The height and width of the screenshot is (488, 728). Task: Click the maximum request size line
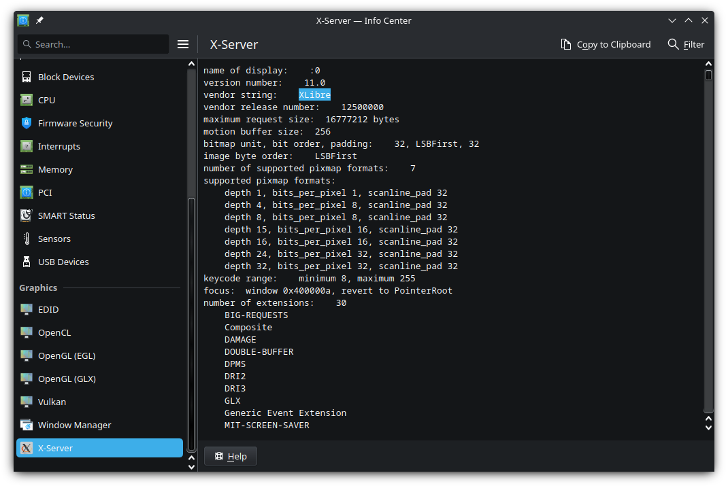pyautogui.click(x=301, y=120)
